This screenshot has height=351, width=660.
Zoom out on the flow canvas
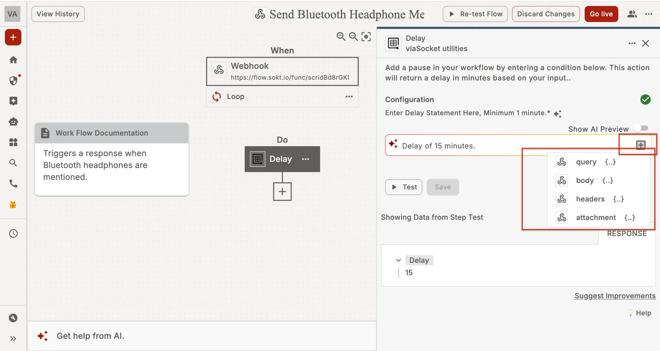[353, 36]
